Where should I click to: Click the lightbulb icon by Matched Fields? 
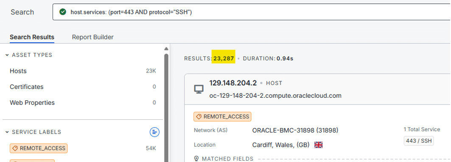click(197, 159)
